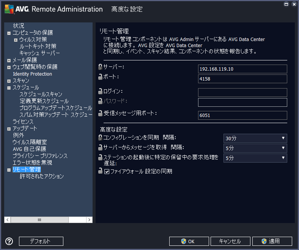Select 例外 in the tree
Screen dimensions: 299x250
pyautogui.click(x=19, y=135)
